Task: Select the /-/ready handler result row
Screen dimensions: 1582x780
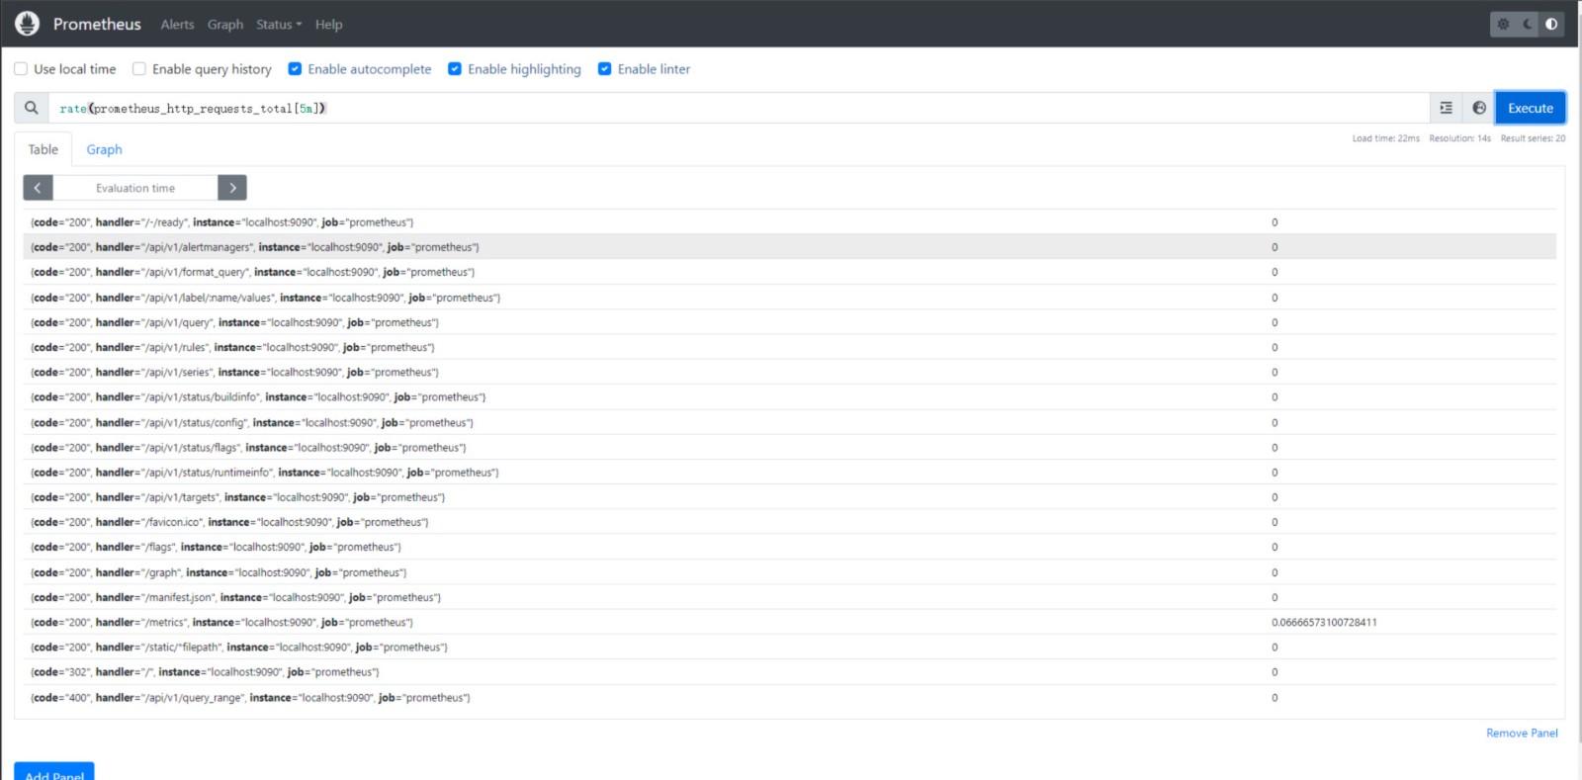Action: [789, 222]
